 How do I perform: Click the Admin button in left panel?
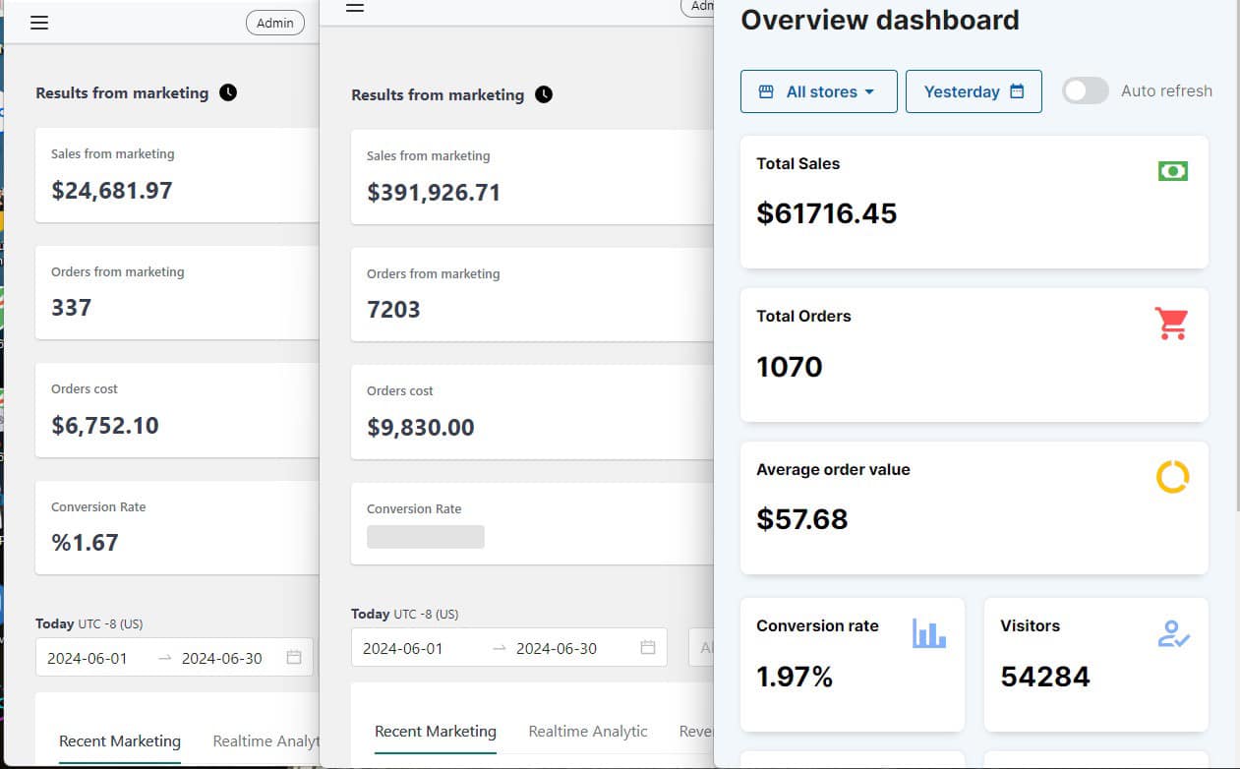[x=275, y=23]
